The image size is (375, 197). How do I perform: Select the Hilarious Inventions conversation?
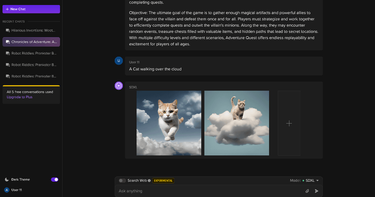click(x=31, y=30)
